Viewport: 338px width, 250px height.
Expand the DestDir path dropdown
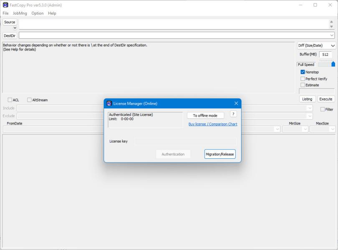332,35
